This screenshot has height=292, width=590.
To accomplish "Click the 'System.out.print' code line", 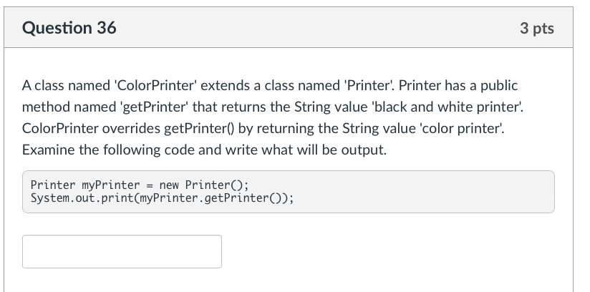I will (x=162, y=198).
